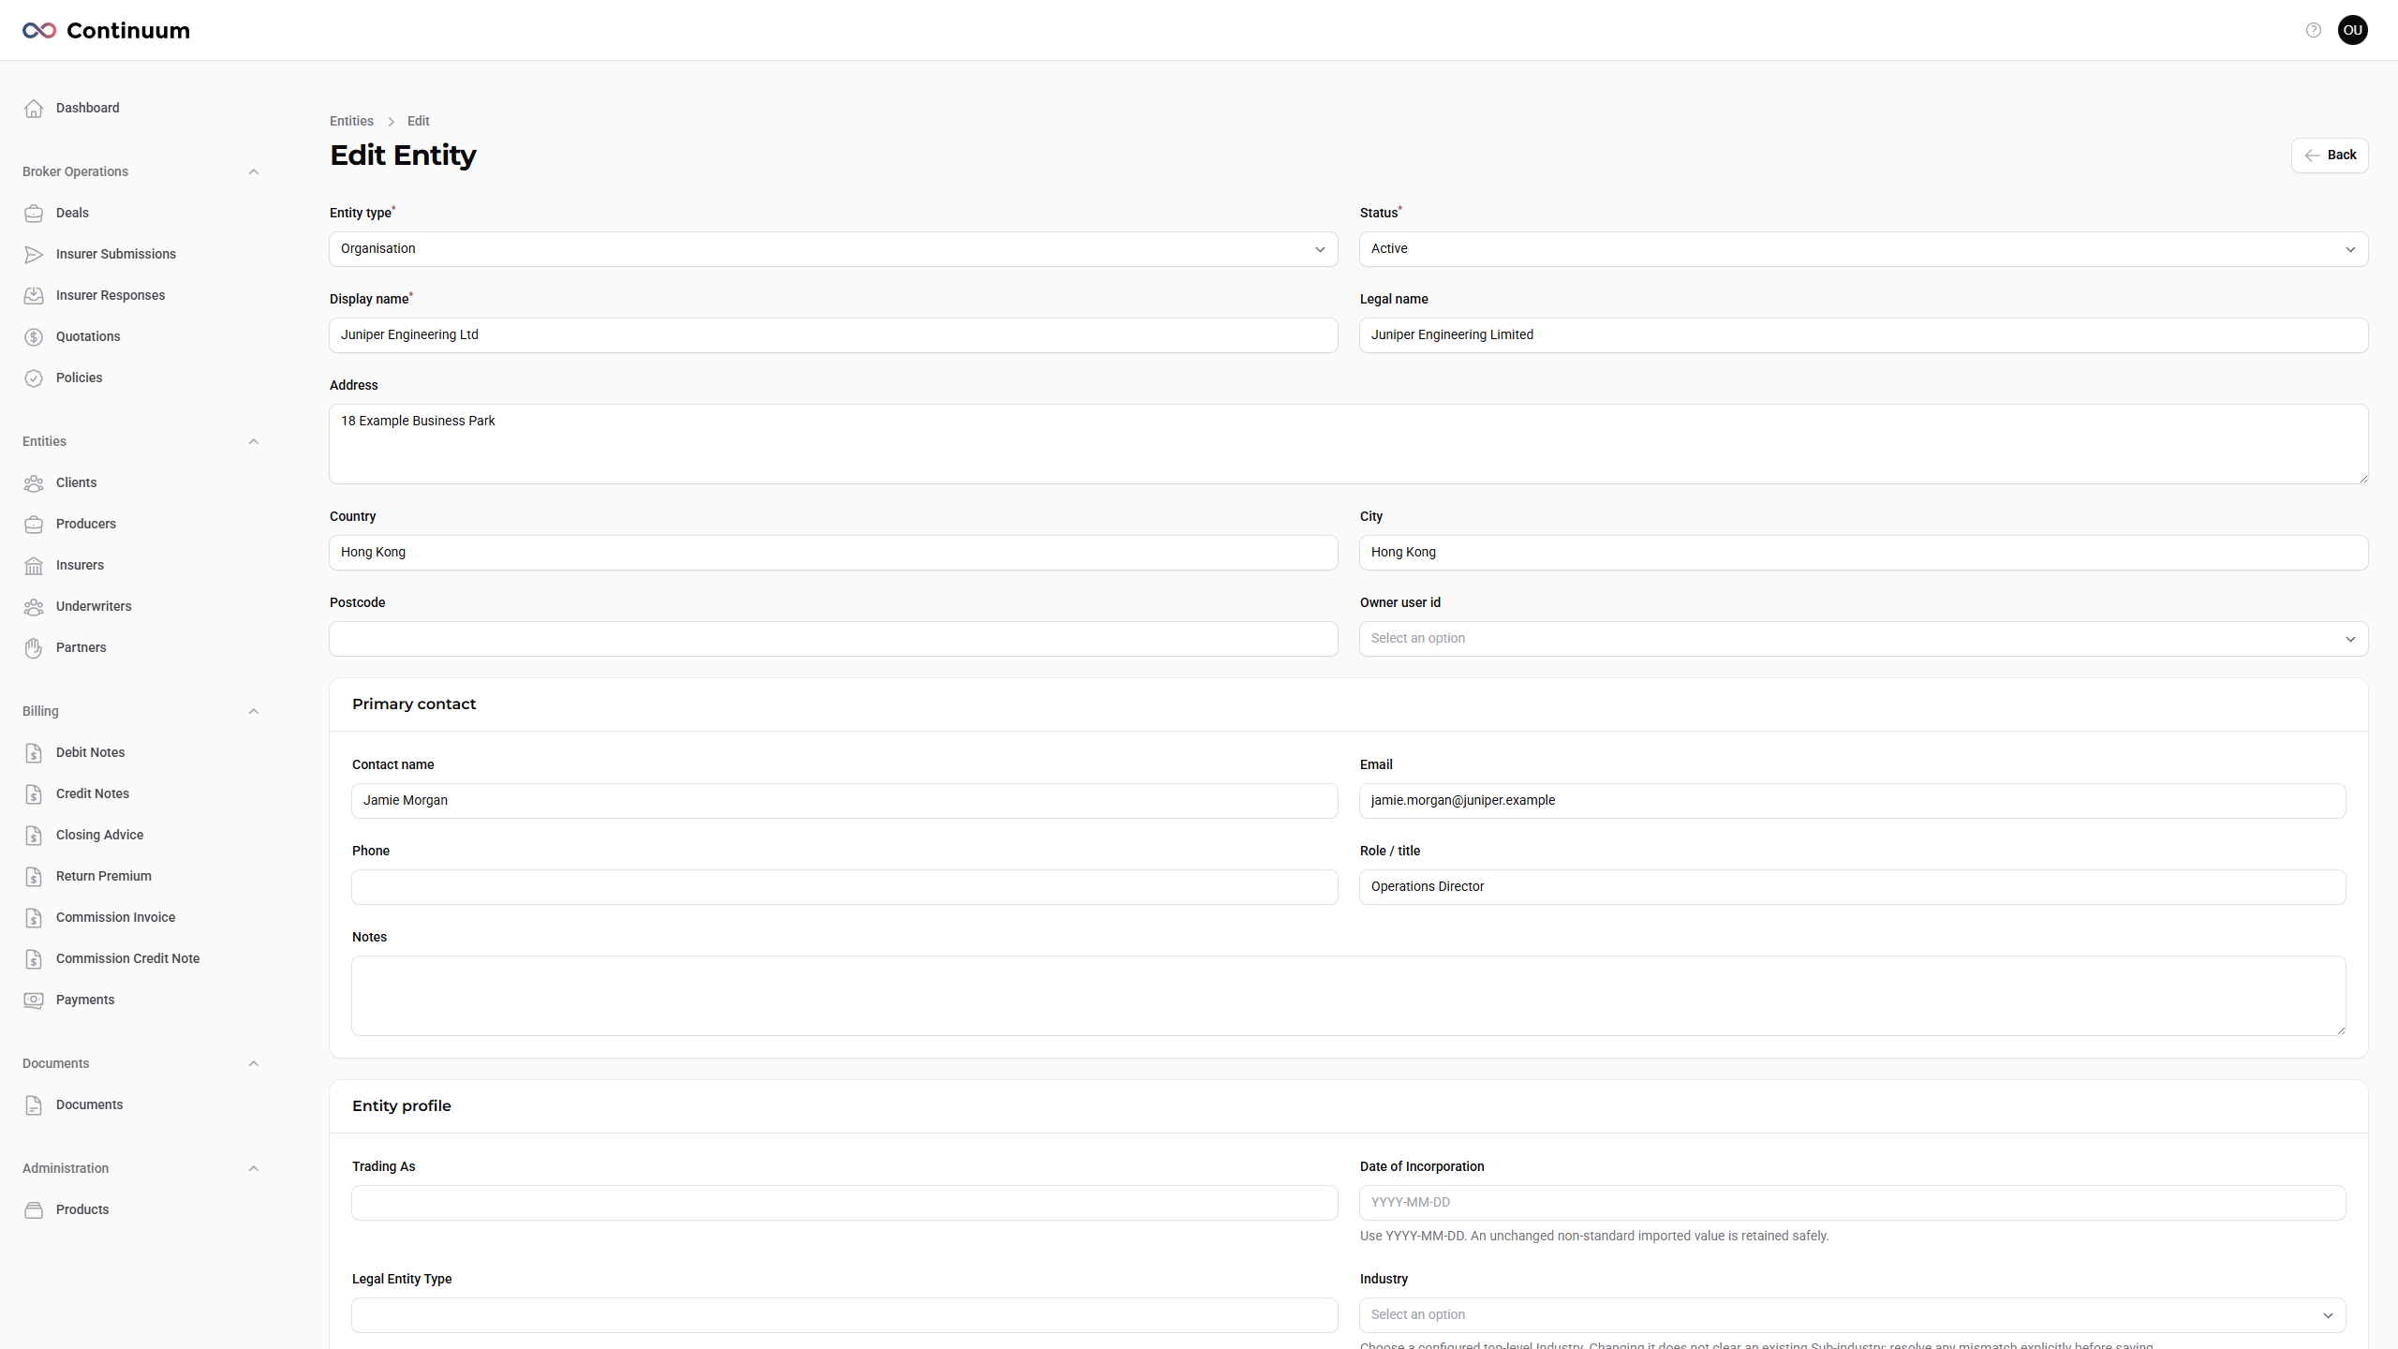This screenshot has height=1349, width=2398.
Task: Click the Back button
Action: 2330,156
